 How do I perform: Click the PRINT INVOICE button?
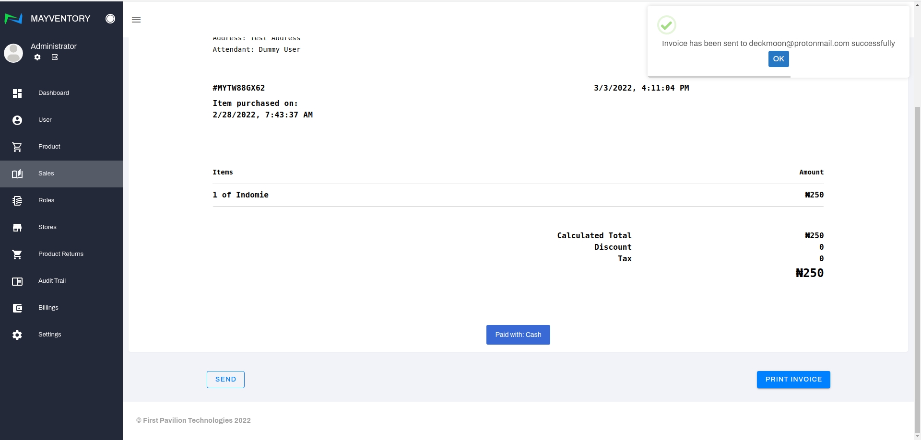tap(793, 380)
